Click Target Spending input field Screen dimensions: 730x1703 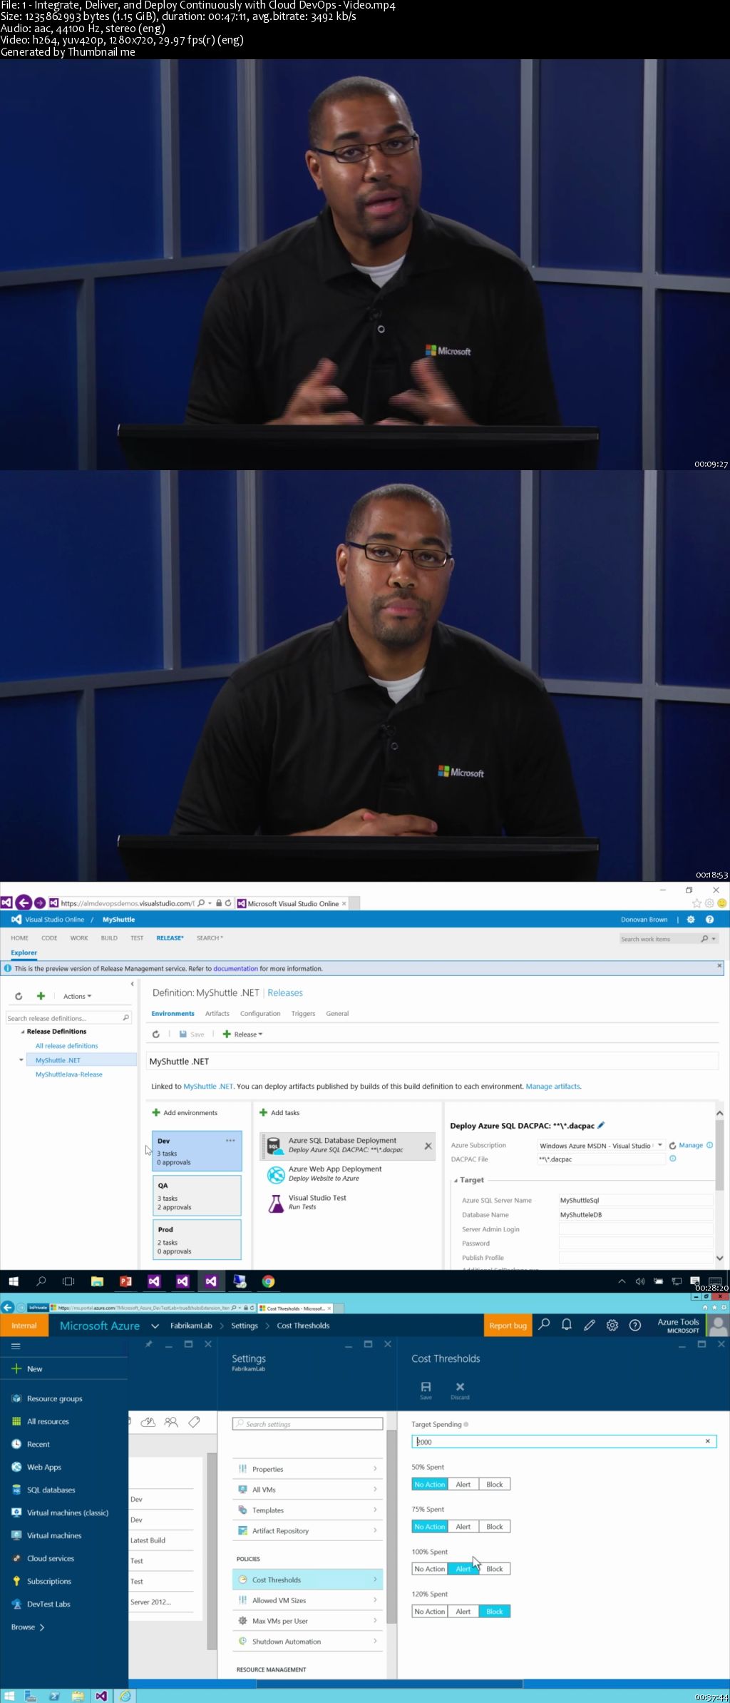[564, 1441]
